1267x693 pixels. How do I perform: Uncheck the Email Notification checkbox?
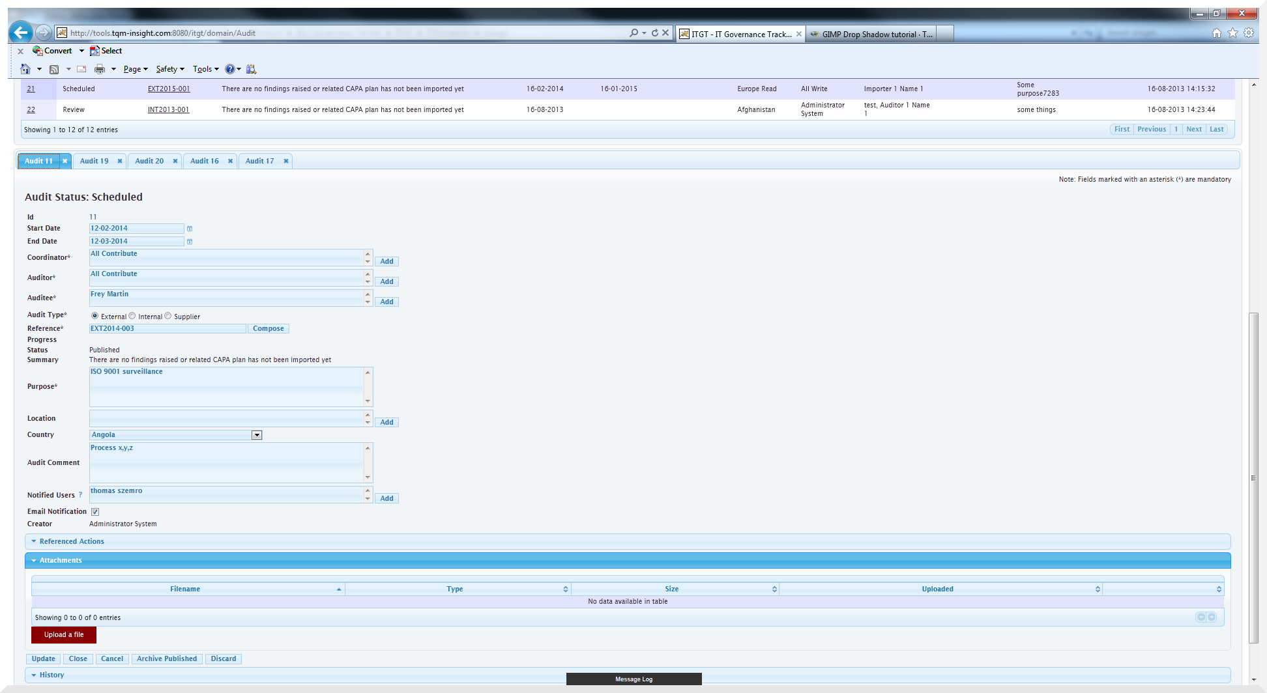[x=95, y=511]
